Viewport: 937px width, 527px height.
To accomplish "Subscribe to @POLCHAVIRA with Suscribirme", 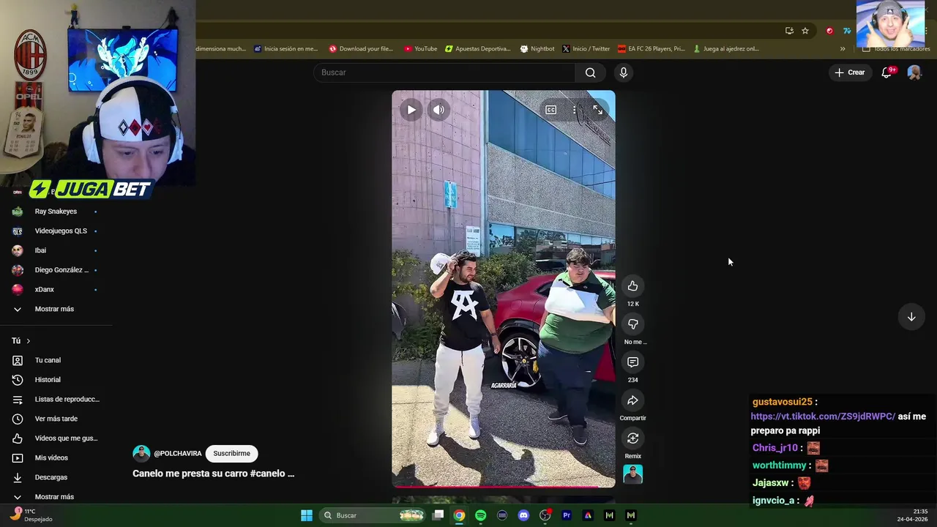I will [x=231, y=454].
